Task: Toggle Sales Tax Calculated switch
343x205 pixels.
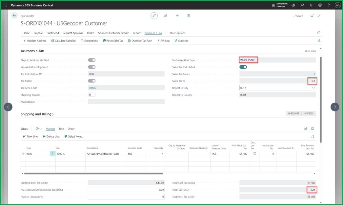Action: [243, 67]
